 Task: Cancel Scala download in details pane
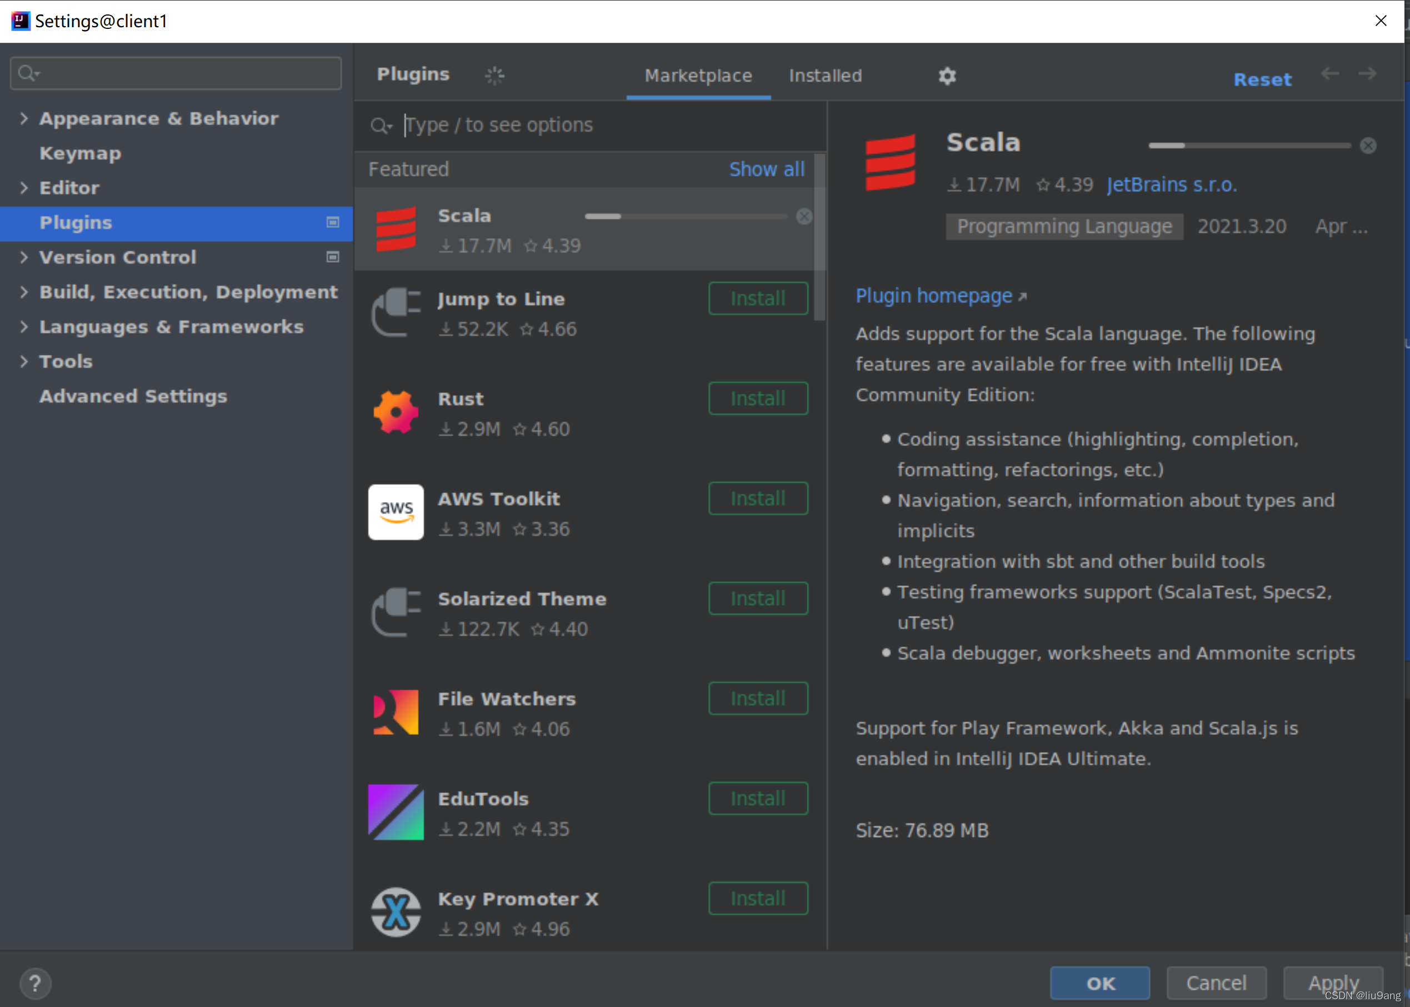[1368, 146]
